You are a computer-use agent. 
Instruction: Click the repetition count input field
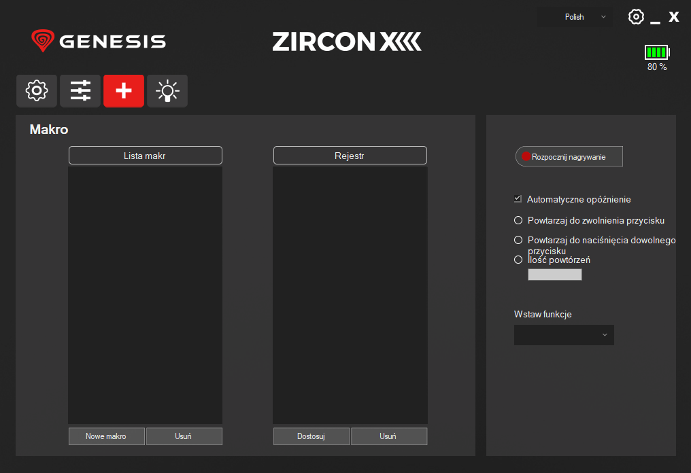554,274
